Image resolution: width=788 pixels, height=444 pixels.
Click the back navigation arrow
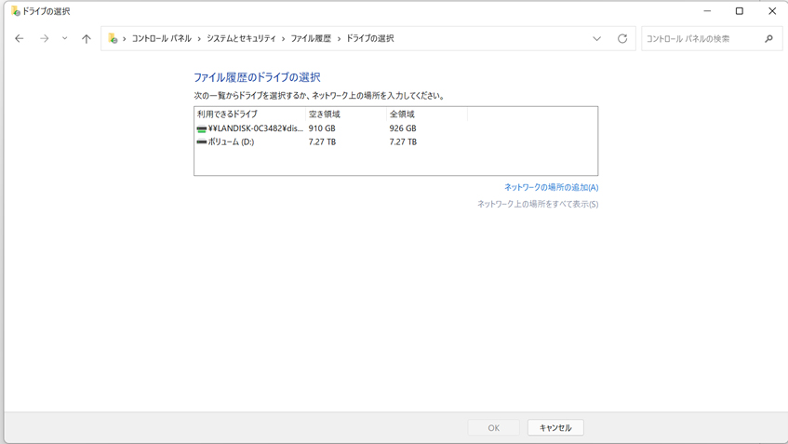click(20, 39)
